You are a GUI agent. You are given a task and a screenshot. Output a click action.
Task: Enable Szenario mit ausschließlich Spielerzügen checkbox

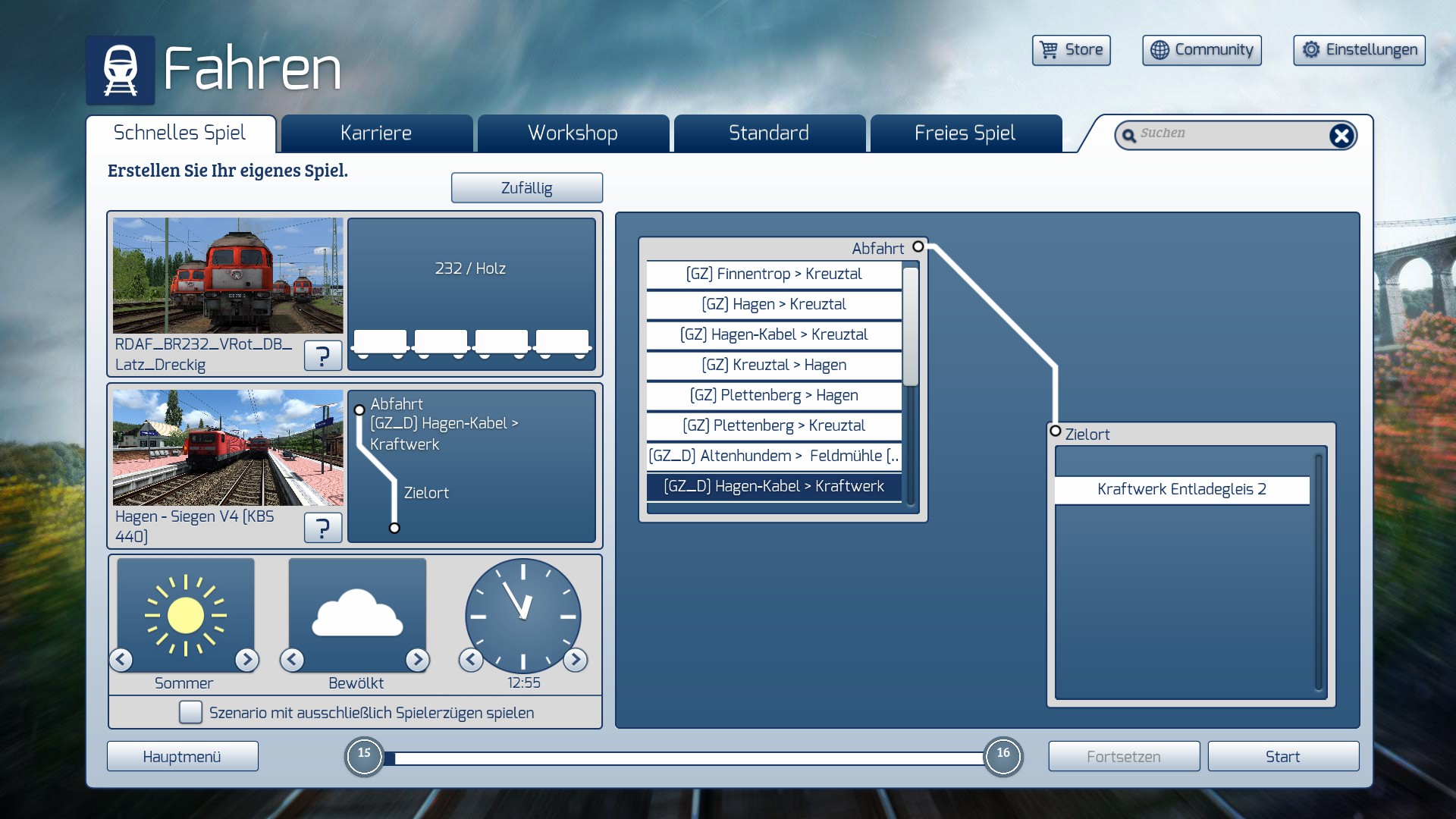[x=190, y=712]
